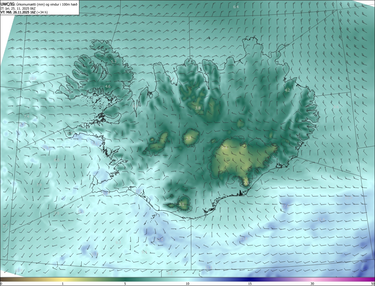
Task: Click the 15 tick on the colour scale
Action: [250, 284]
